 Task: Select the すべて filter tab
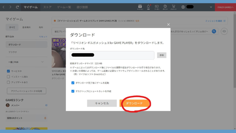click(x=12, y=27)
